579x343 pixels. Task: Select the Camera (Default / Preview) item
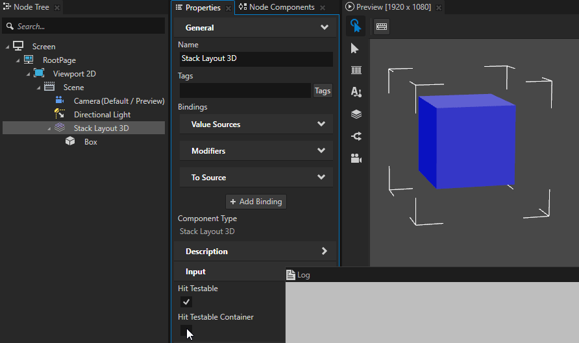119,101
